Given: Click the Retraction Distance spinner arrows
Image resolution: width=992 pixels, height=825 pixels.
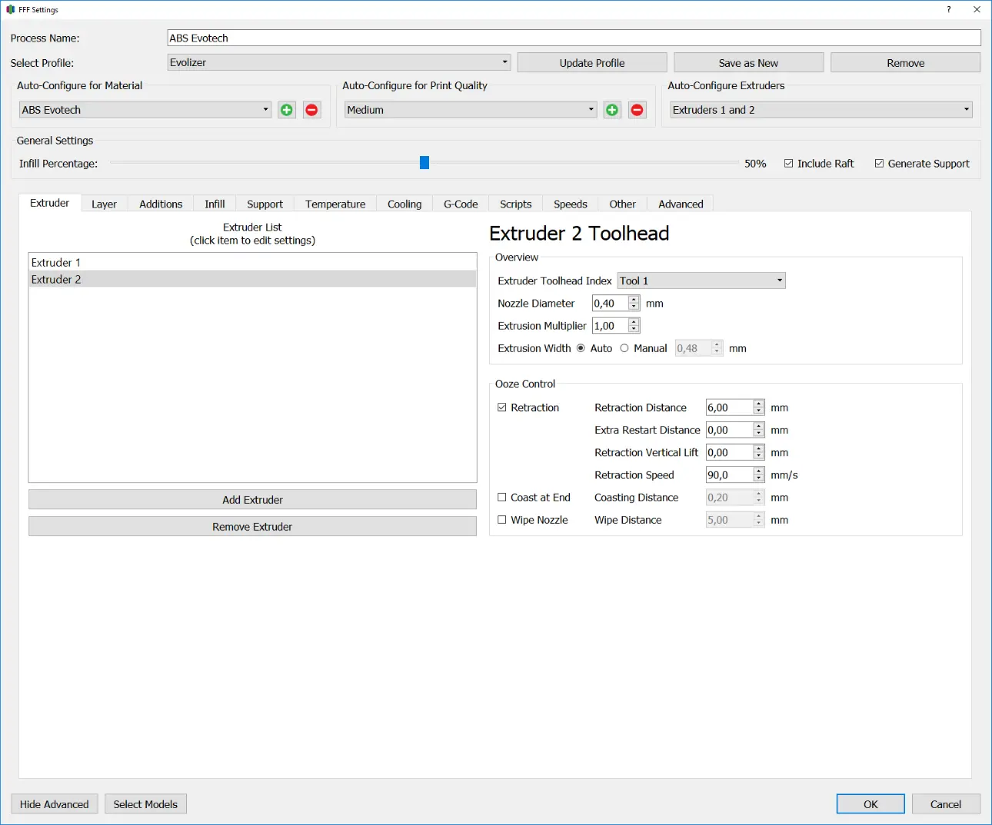Looking at the screenshot, I should pyautogui.click(x=759, y=408).
